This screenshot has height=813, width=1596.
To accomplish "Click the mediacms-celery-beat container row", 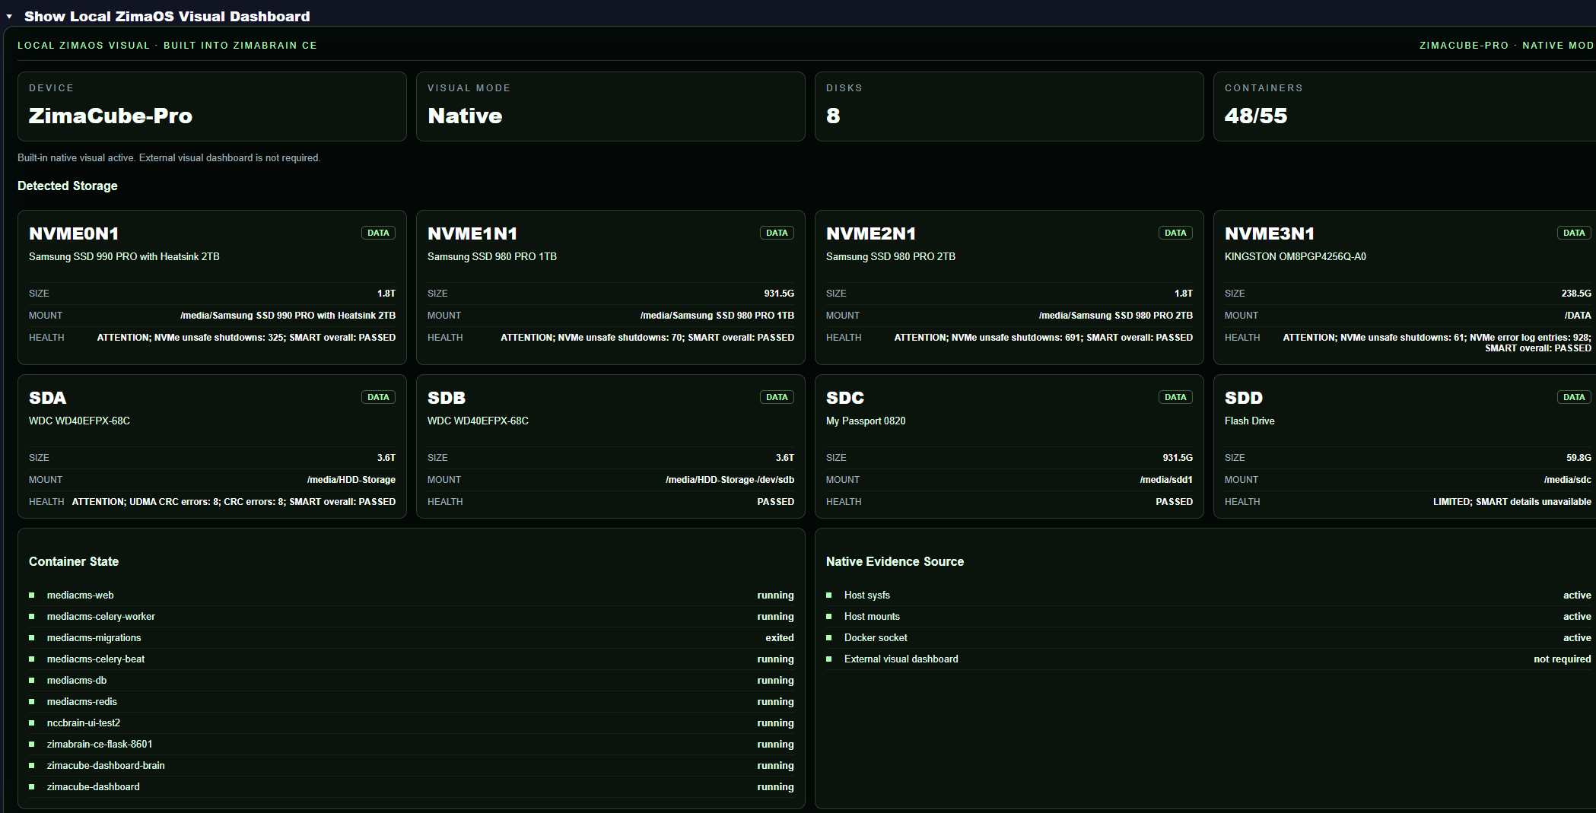I will [x=411, y=659].
